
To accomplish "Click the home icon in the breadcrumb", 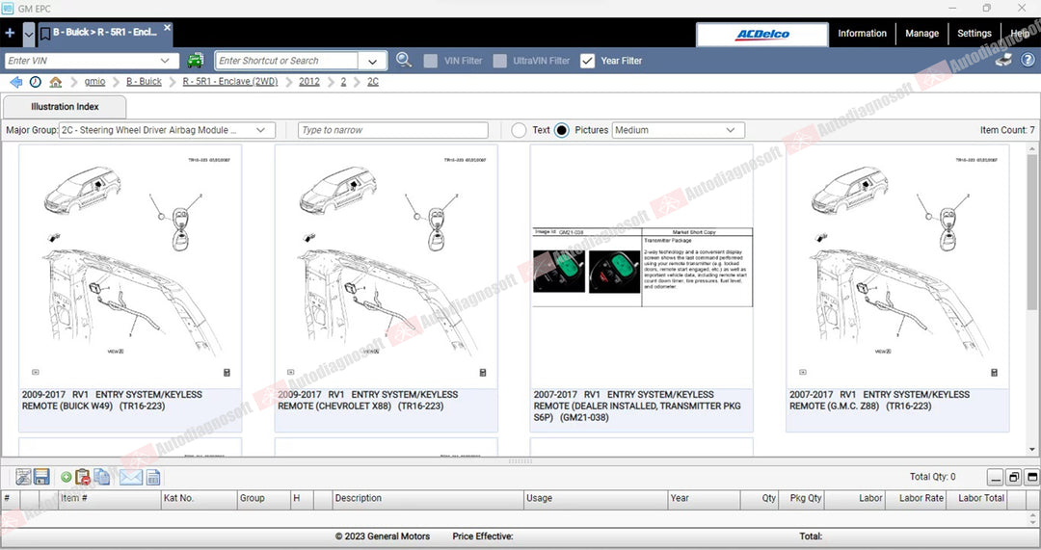I will click(56, 82).
